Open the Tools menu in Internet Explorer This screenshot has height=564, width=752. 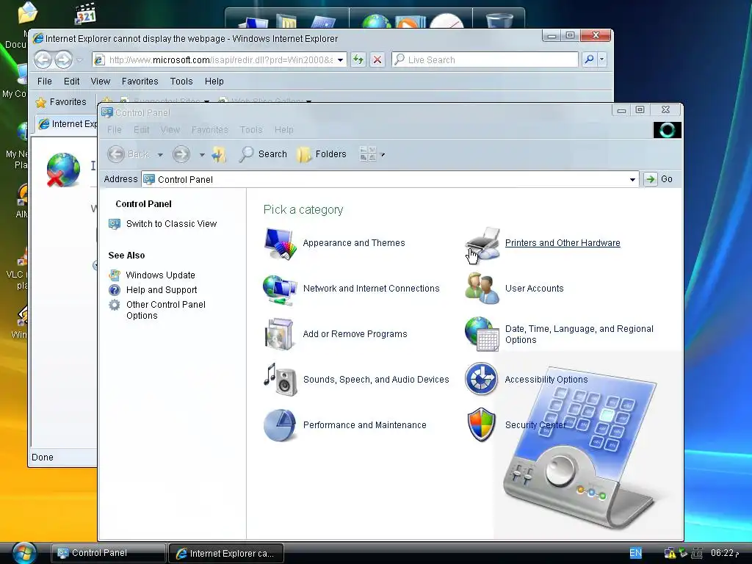pos(181,82)
